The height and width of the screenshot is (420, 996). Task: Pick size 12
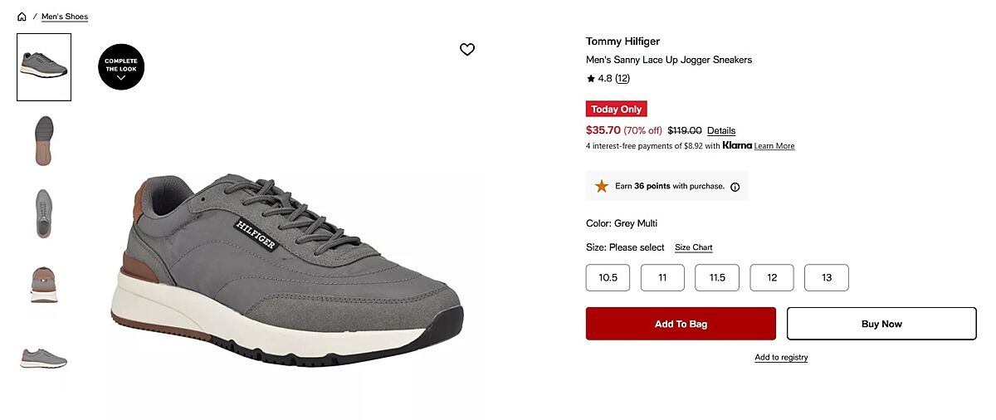pyautogui.click(x=772, y=277)
